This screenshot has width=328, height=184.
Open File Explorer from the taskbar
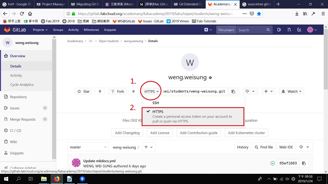click(x=44, y=179)
